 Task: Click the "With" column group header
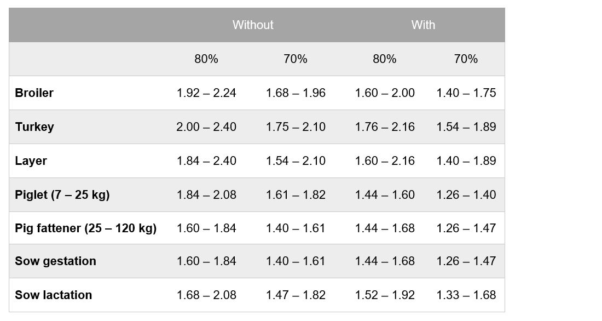coord(423,25)
